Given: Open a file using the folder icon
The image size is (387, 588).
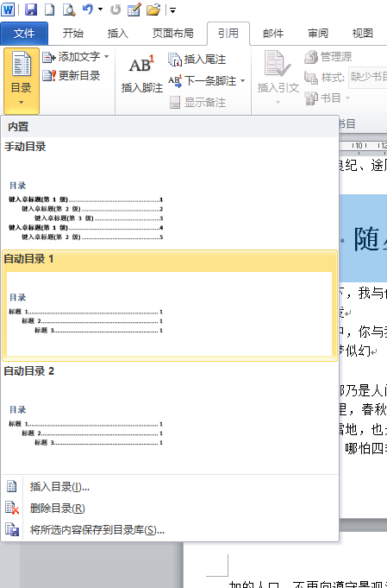Looking at the screenshot, I should [x=153, y=9].
